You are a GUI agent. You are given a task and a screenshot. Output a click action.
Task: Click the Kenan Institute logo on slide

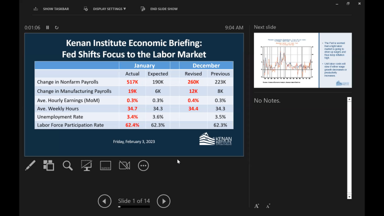(x=215, y=139)
